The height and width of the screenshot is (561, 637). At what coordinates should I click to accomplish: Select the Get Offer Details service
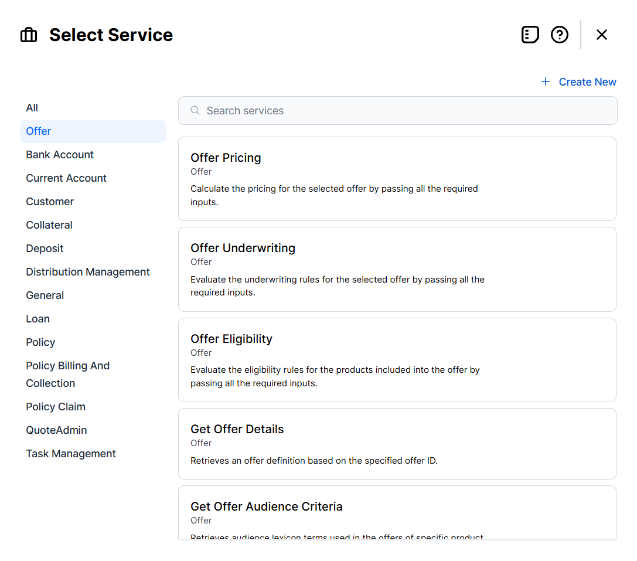397,444
